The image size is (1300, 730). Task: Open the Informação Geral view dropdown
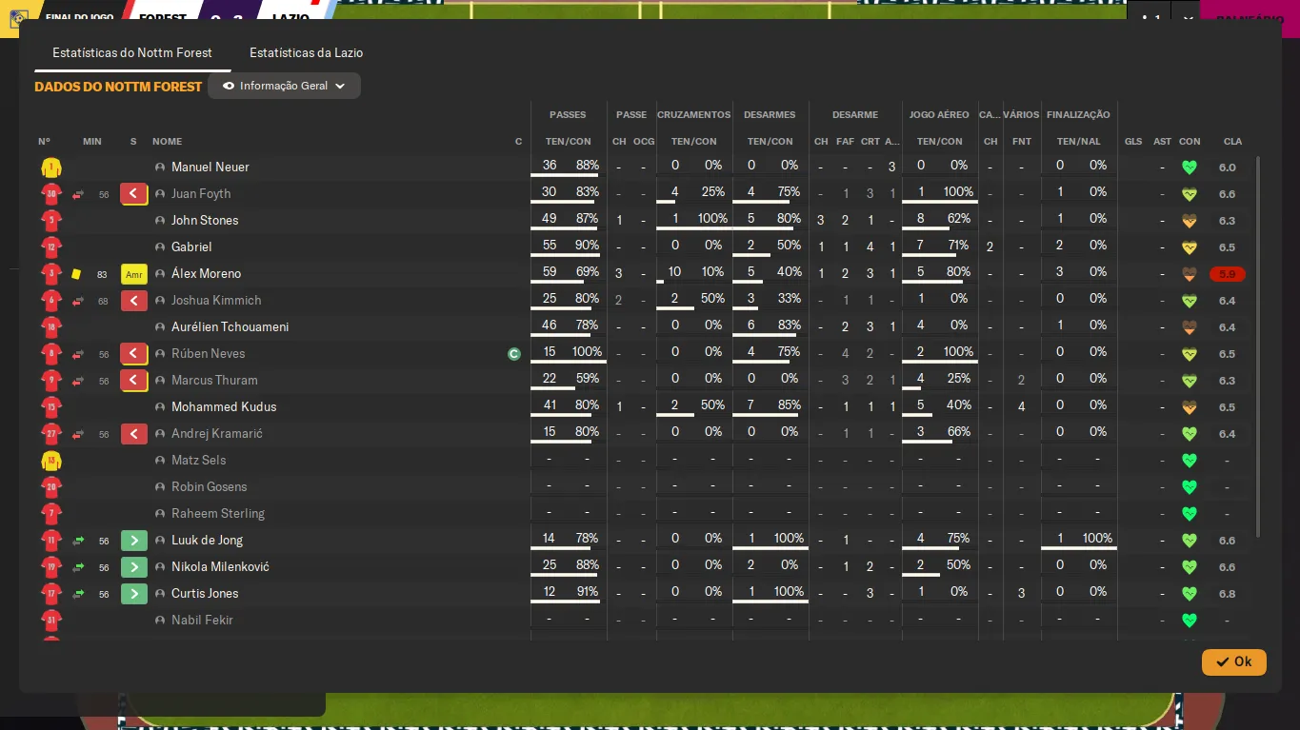point(284,86)
